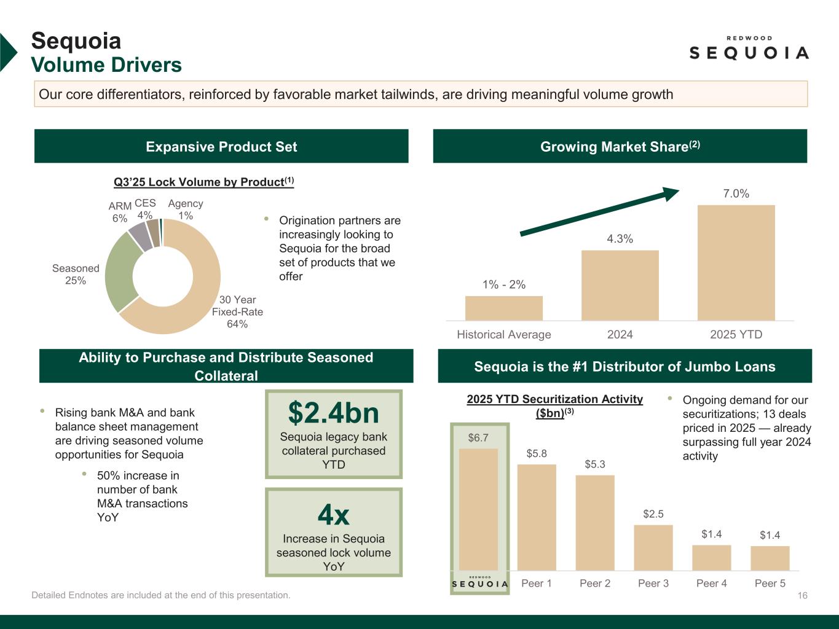The image size is (839, 629).
Task: Click the Sequoia logo under the securitization chart
Action: click(x=479, y=582)
